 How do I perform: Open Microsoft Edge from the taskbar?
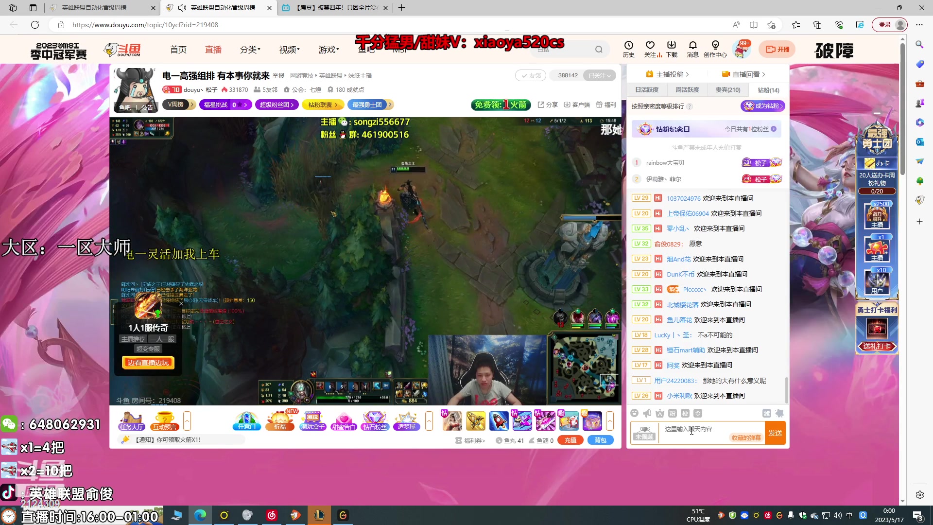200,515
